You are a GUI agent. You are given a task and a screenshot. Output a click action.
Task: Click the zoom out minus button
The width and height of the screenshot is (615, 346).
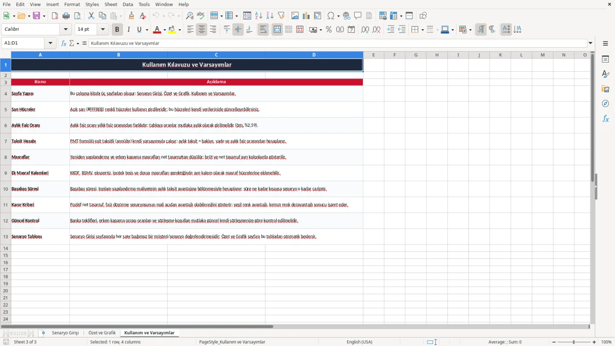553,342
